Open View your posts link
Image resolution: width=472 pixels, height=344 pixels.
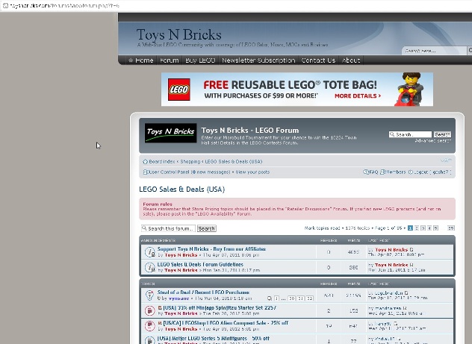[x=252, y=172]
